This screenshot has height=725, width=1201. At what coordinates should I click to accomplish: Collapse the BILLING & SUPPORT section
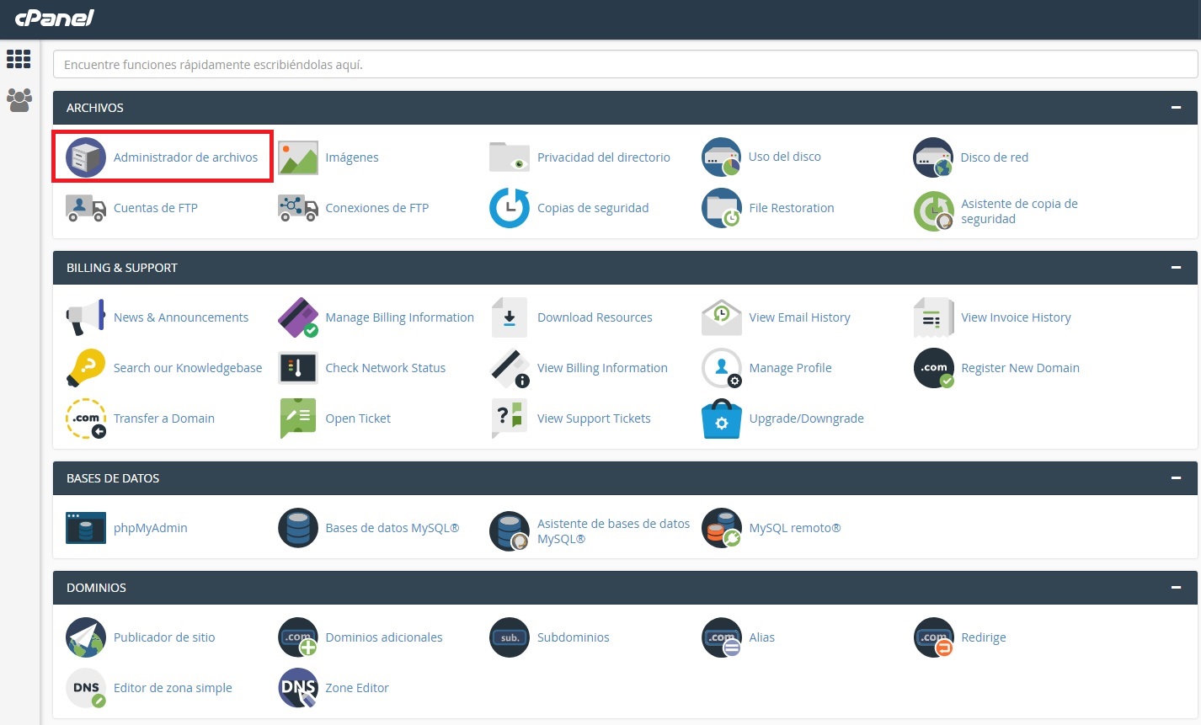(1176, 268)
